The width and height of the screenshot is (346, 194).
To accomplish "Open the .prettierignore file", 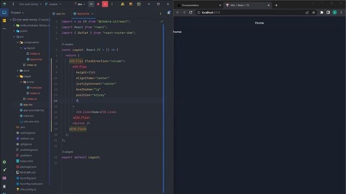I will tap(26, 150).
